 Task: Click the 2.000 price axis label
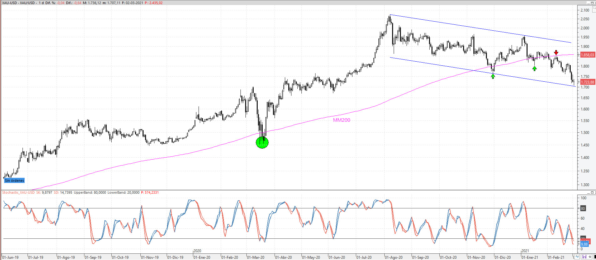click(585, 28)
